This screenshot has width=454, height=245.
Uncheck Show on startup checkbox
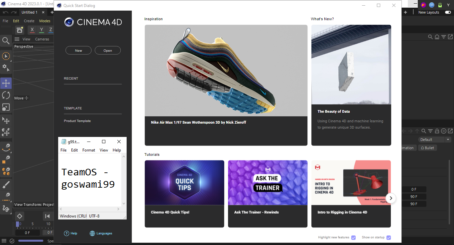pos(389,237)
